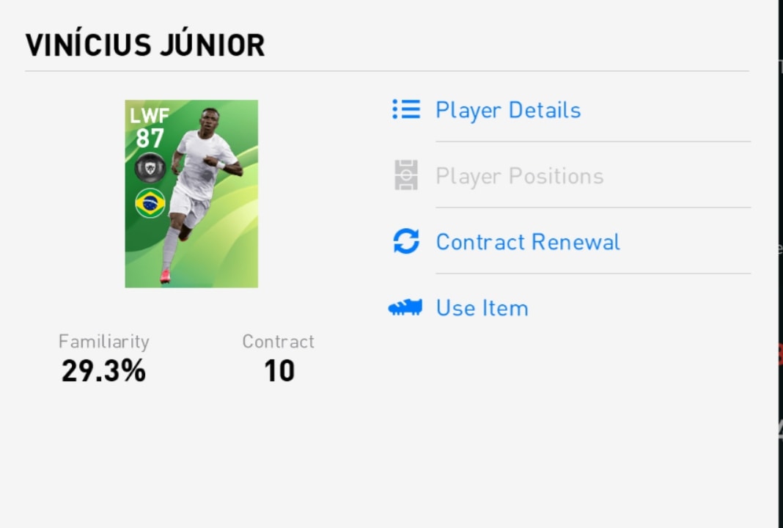
Task: Click the 29.3% familiarity value
Action: tap(104, 371)
